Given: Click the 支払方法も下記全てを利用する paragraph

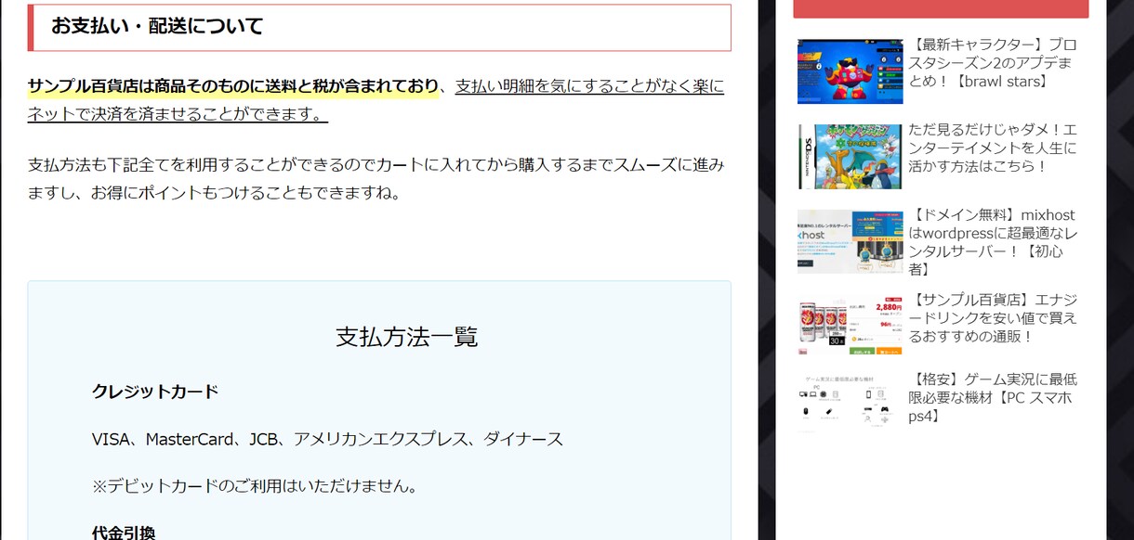Looking at the screenshot, I should 376,179.
